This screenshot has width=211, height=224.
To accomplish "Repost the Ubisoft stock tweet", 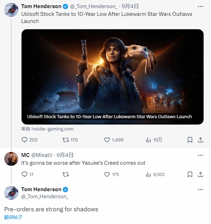I will click(70, 140).
